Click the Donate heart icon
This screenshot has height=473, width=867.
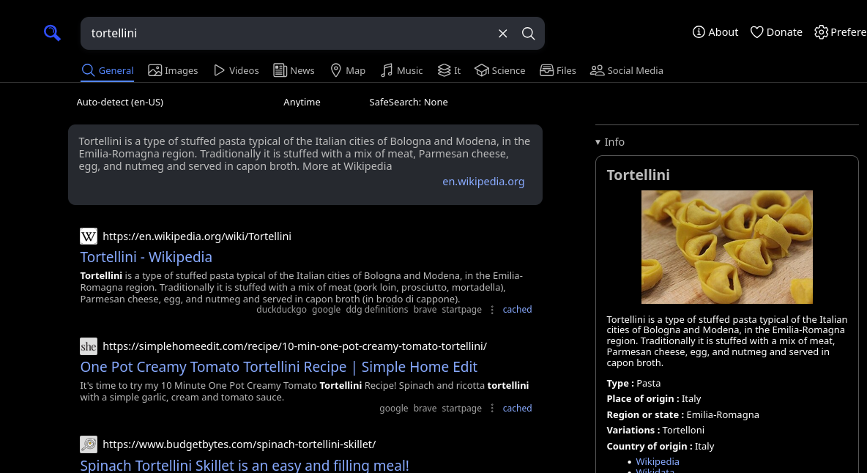756,32
